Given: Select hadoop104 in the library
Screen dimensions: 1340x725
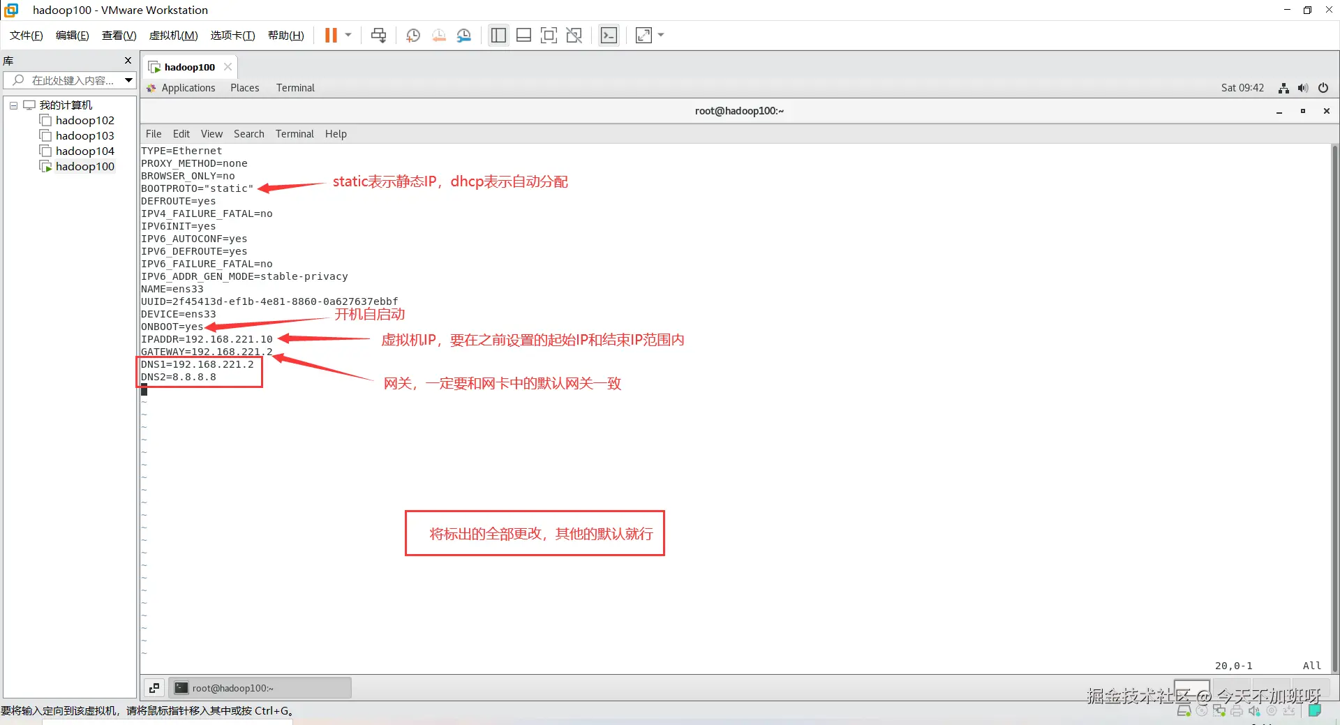Looking at the screenshot, I should (85, 151).
